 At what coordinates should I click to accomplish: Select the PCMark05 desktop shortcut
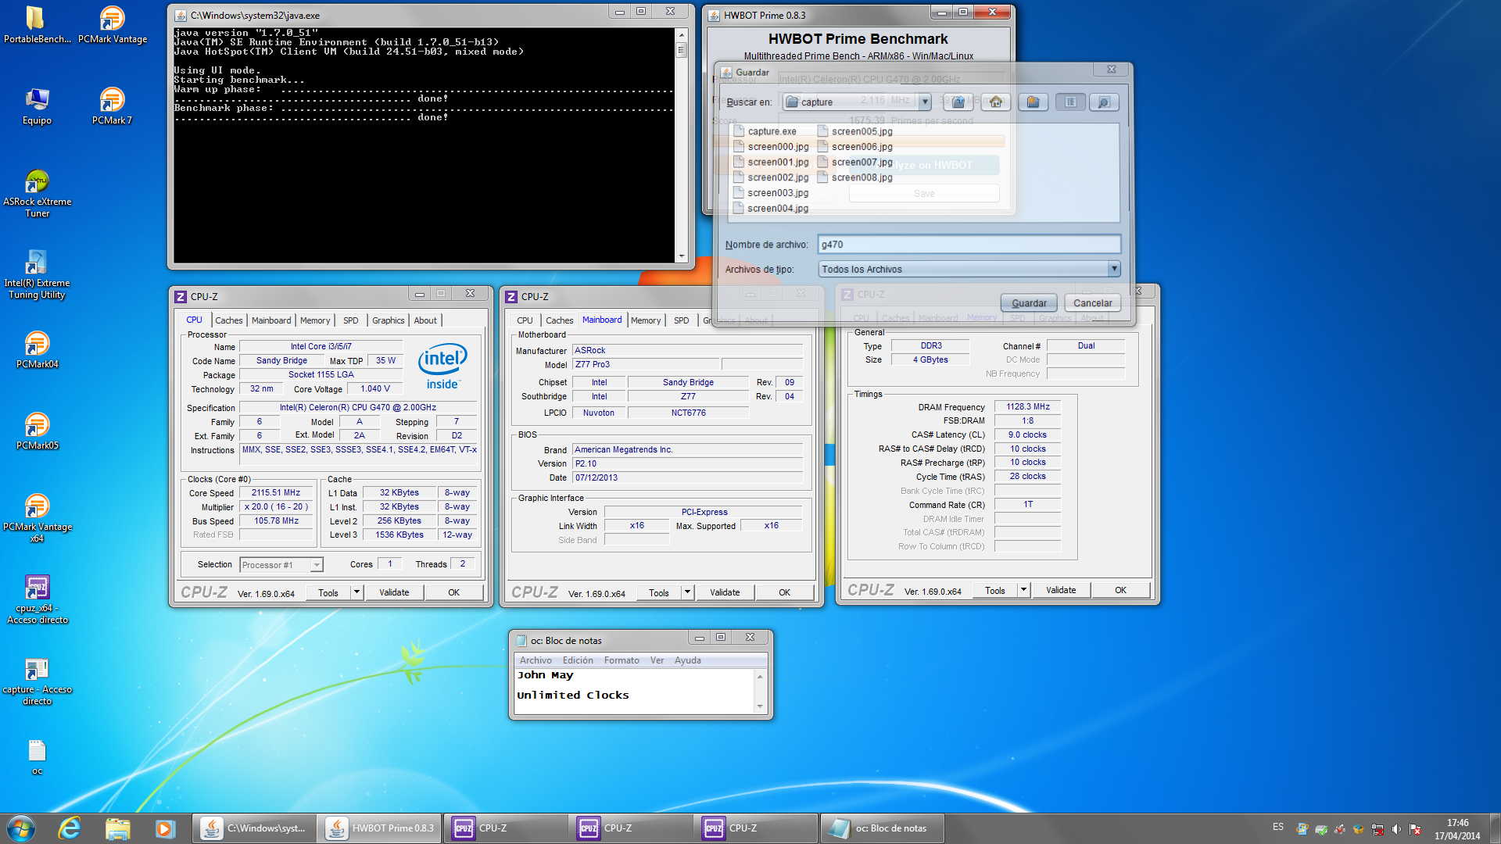[37, 431]
